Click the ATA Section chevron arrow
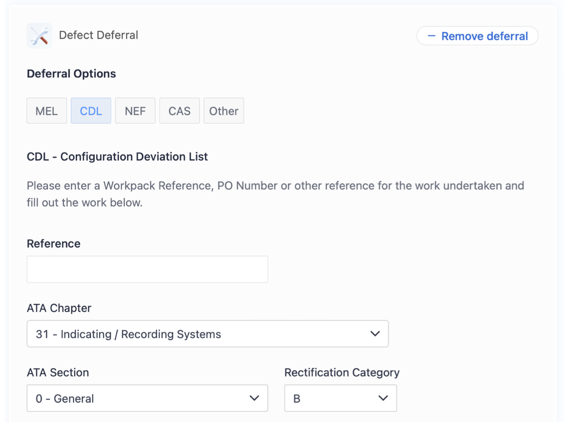The image size is (564, 435). [x=254, y=398]
